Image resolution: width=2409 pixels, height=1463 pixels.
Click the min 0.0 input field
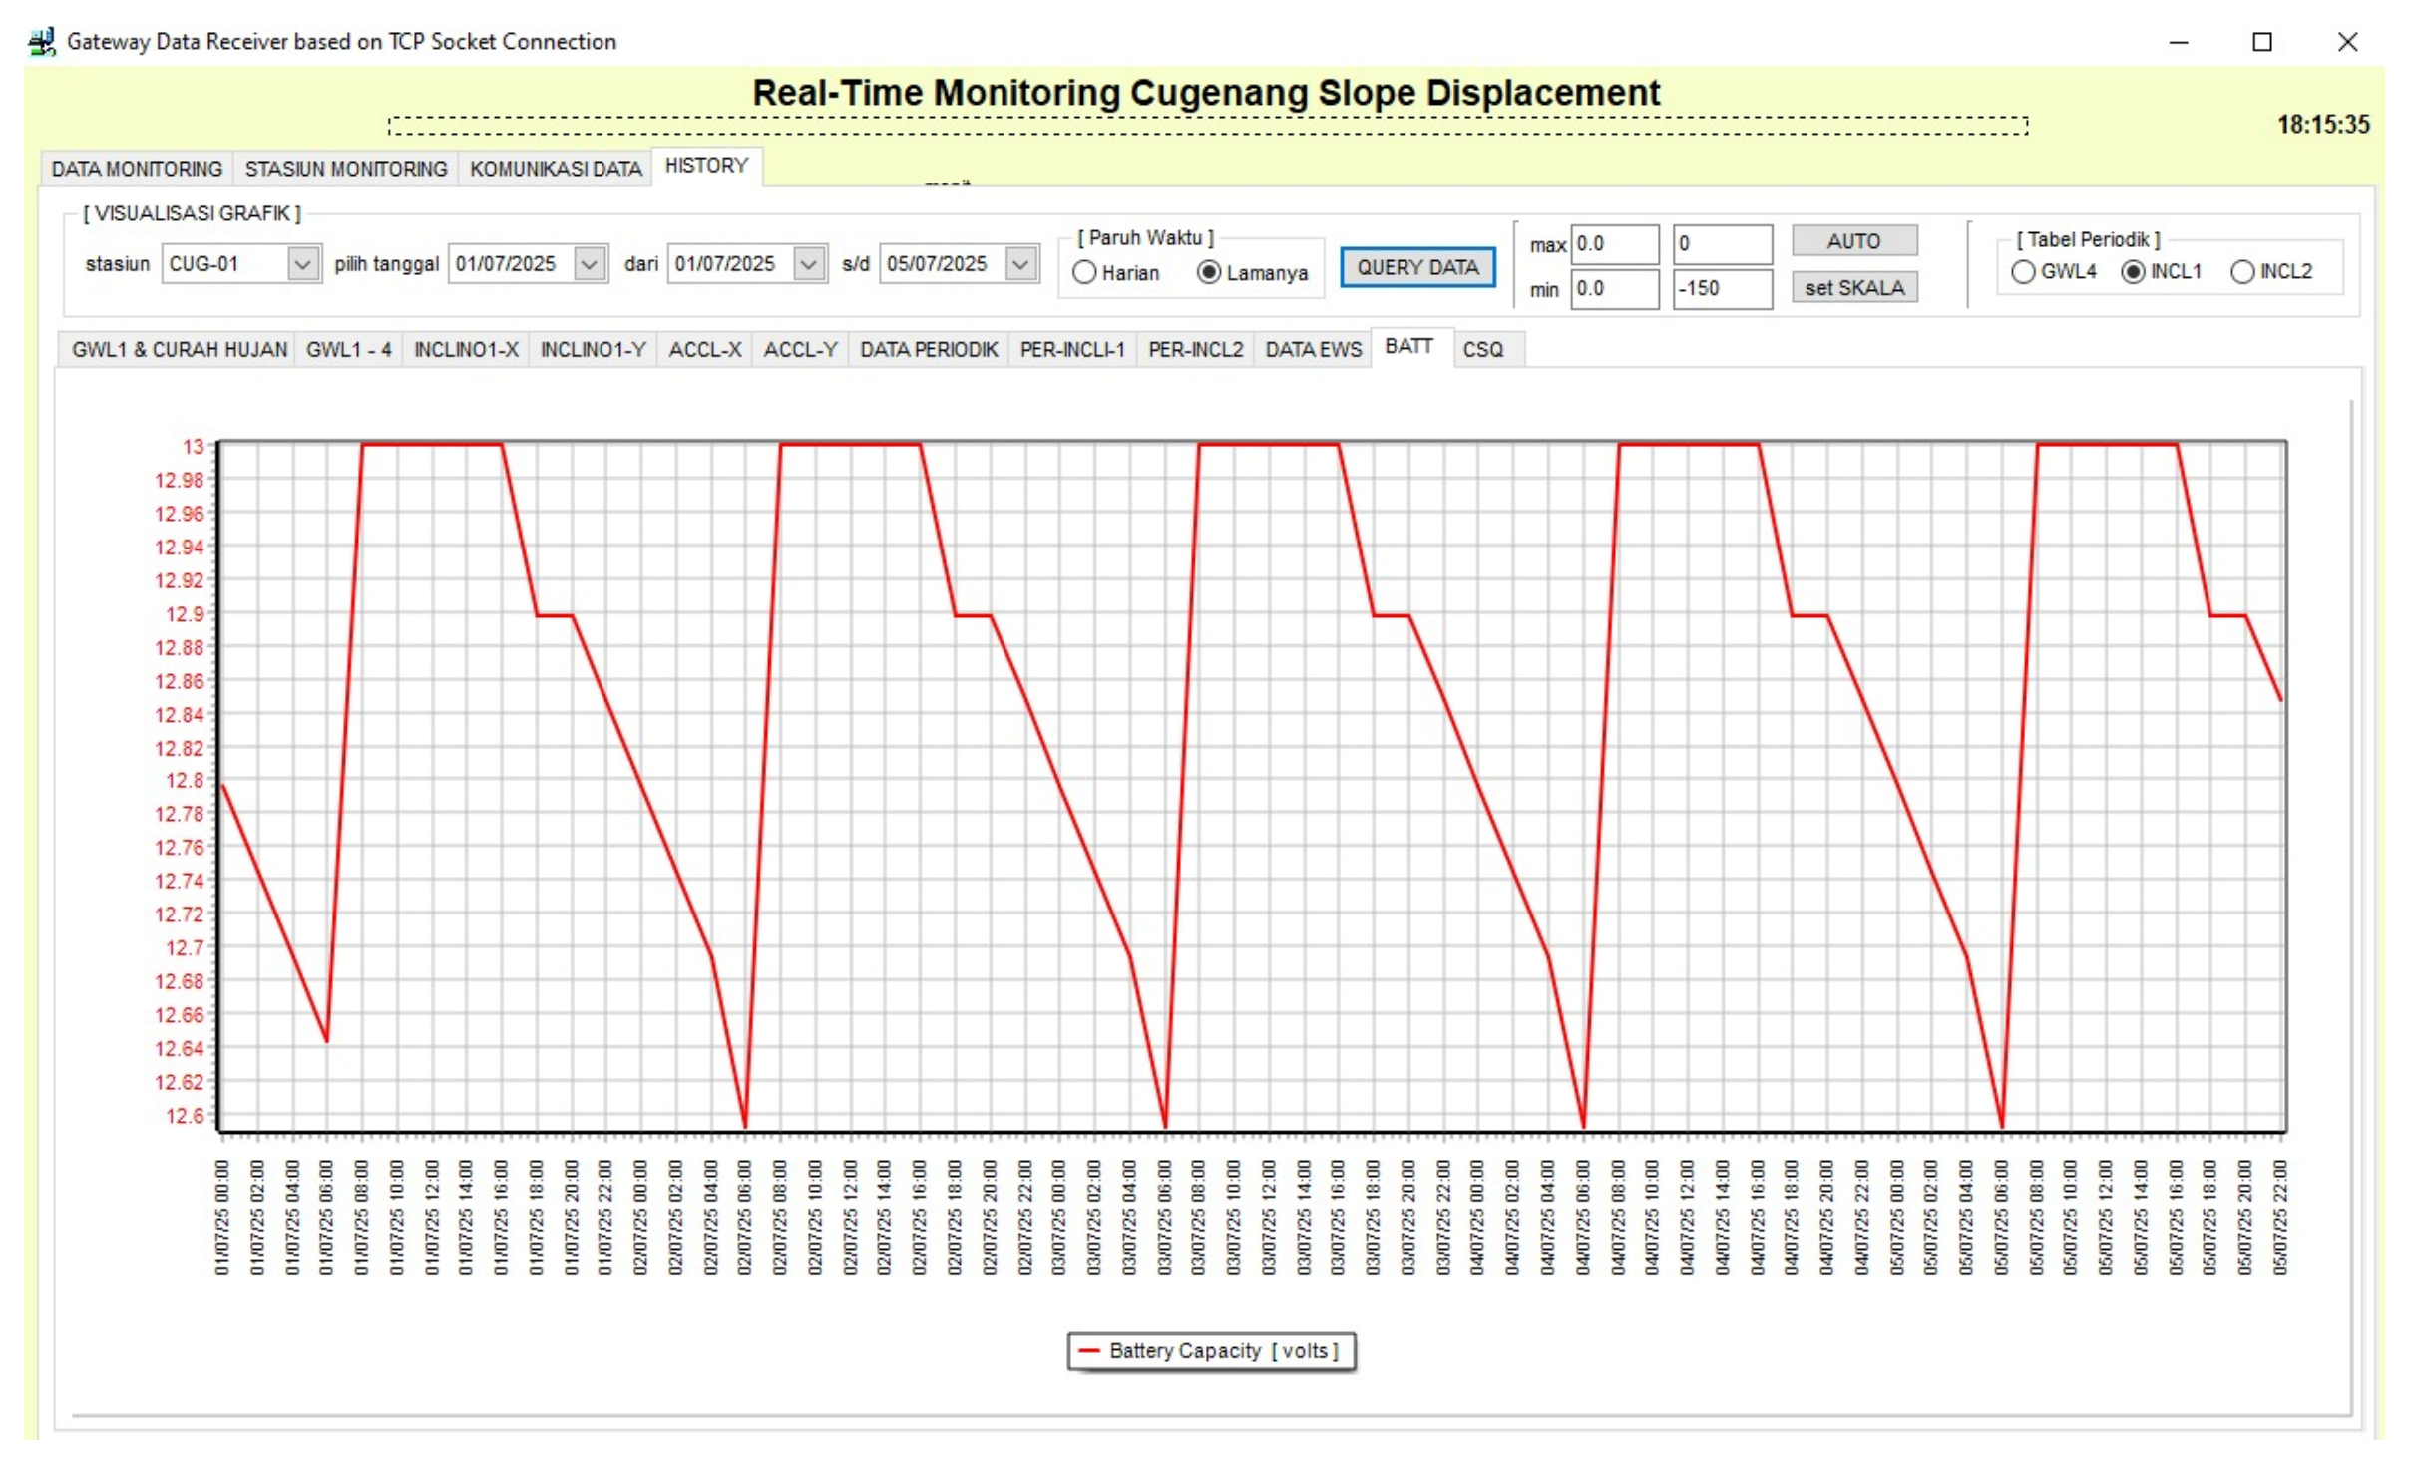(1614, 289)
